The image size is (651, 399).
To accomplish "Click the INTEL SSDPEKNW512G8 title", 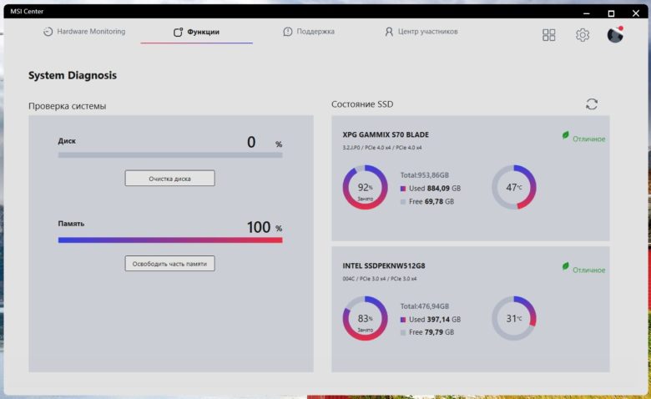I will [x=384, y=265].
